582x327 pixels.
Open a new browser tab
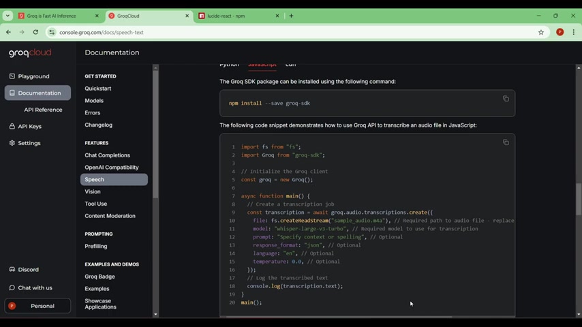292,16
